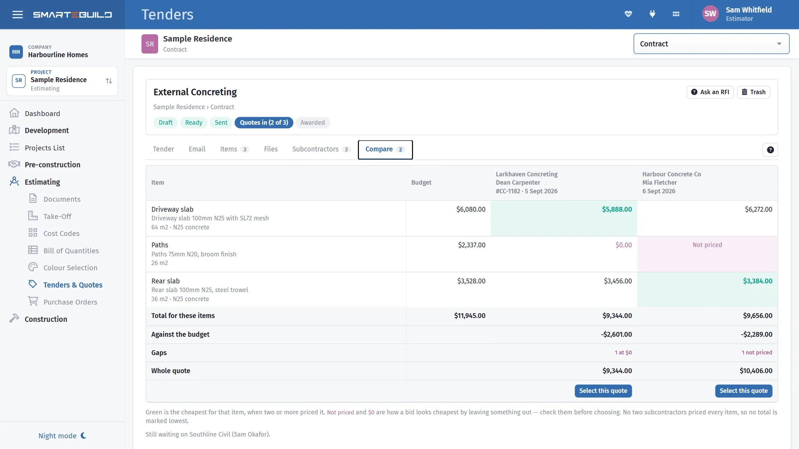Click the help question mark icon
Screen dimensions: 799x449
(770, 150)
